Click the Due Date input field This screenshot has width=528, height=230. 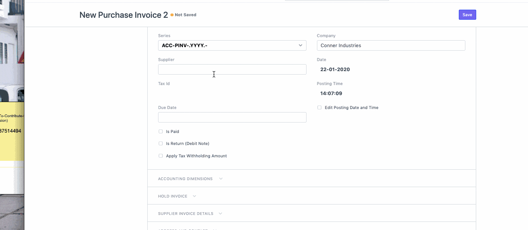pos(232,118)
